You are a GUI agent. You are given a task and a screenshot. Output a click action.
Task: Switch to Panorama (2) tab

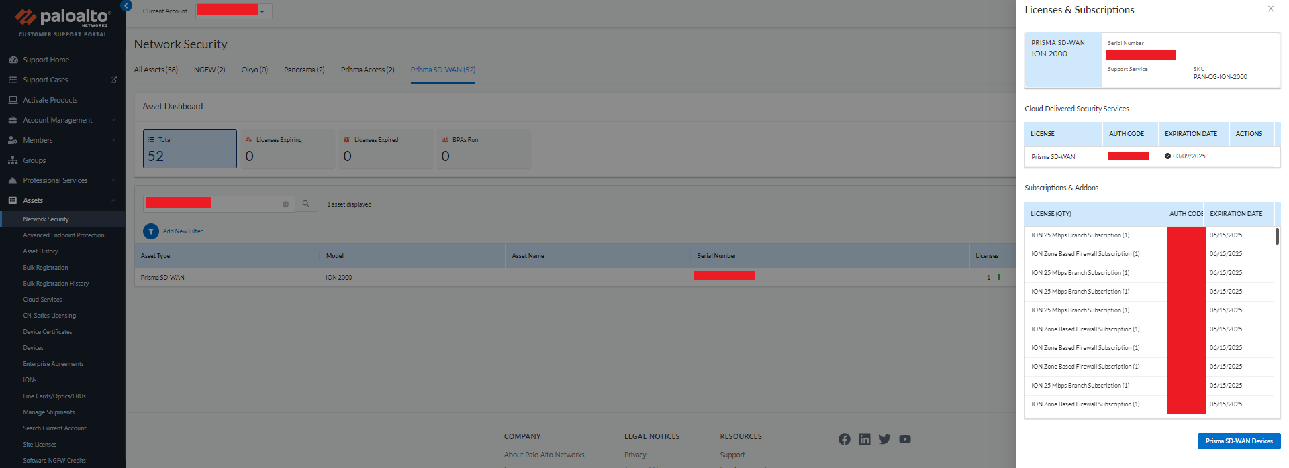click(x=304, y=70)
